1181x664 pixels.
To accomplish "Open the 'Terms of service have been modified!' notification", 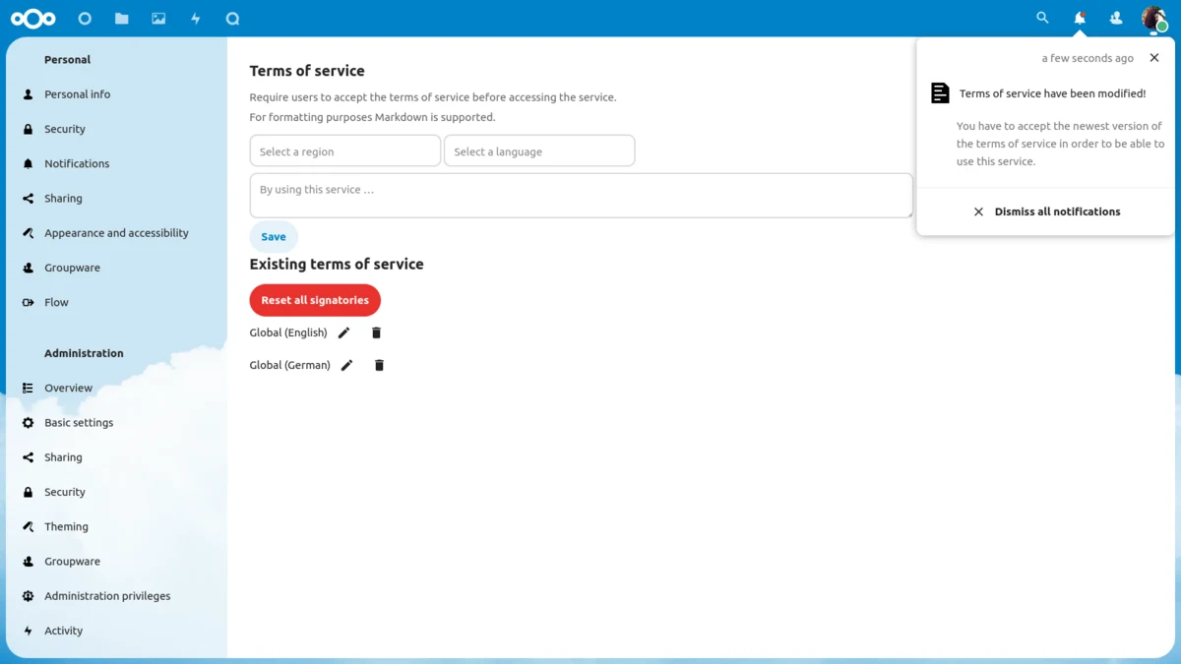I will 1052,93.
